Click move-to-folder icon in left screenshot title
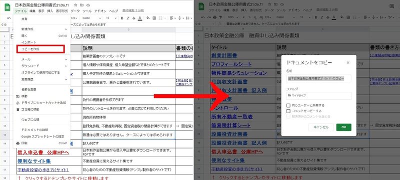This screenshot has width=400, height=180. click(x=82, y=5)
